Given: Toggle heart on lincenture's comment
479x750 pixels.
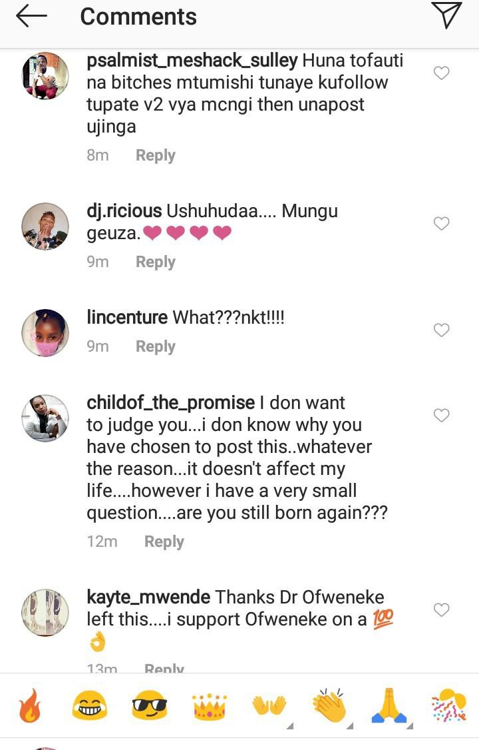Looking at the screenshot, I should [x=442, y=330].
